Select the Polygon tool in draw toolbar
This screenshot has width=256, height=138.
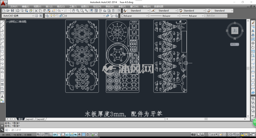[2, 35]
